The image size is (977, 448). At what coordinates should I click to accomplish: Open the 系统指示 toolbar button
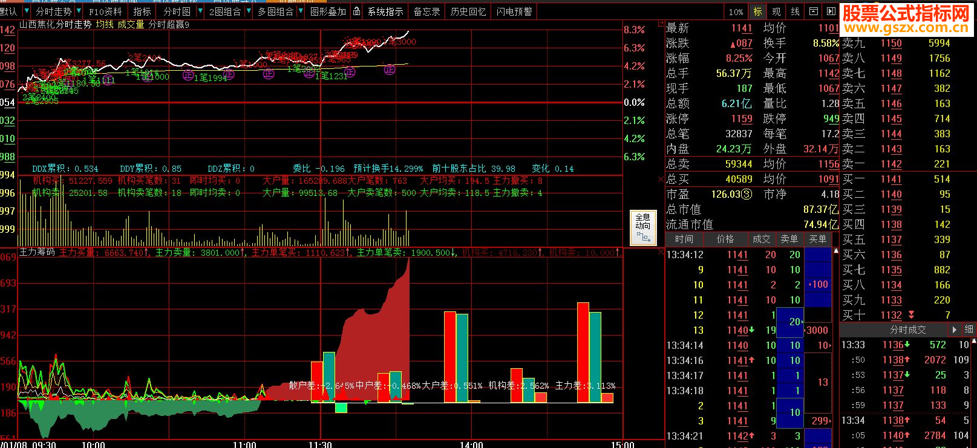pyautogui.click(x=385, y=11)
